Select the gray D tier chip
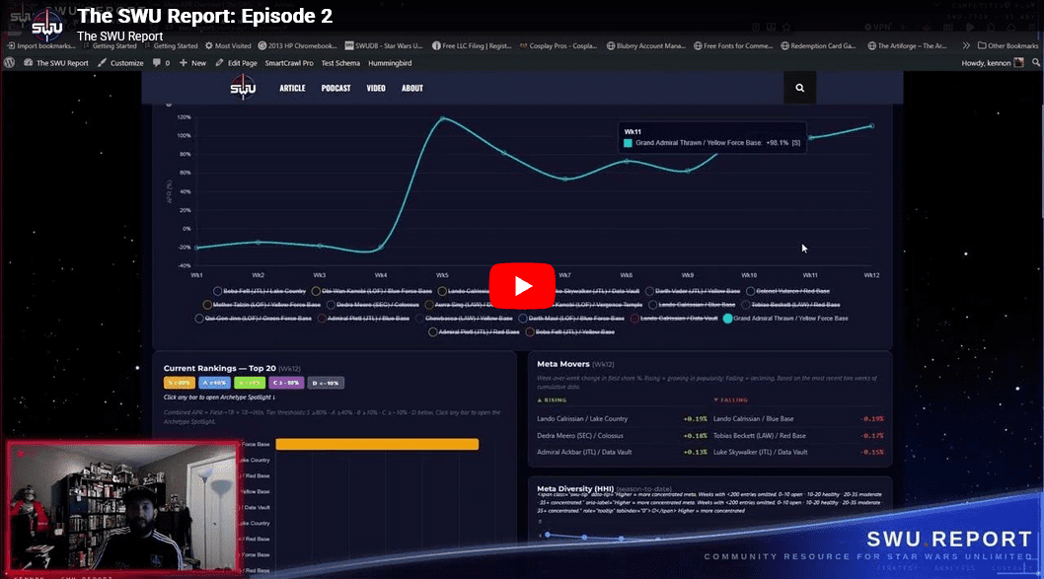This screenshot has width=1044, height=579. pyautogui.click(x=326, y=383)
